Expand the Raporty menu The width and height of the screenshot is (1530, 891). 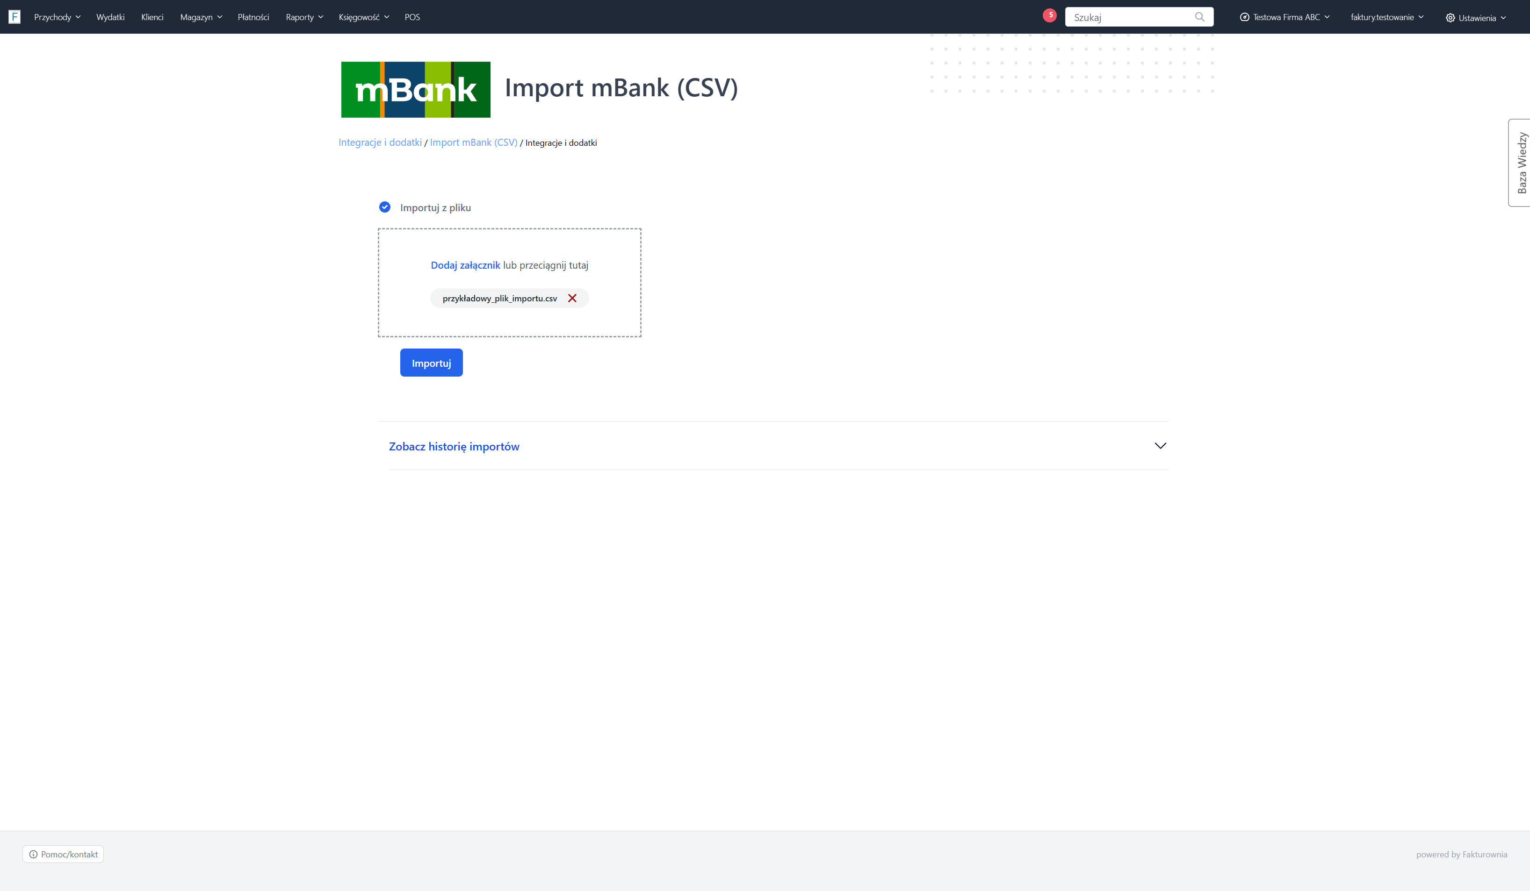(305, 17)
